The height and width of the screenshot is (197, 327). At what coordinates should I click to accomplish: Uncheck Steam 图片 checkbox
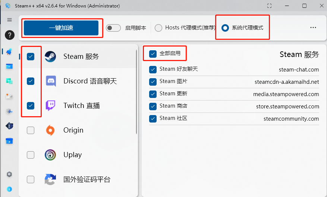click(153, 82)
